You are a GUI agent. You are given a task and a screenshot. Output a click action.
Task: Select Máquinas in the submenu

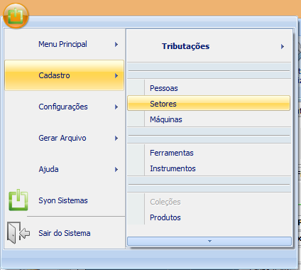coord(209,119)
